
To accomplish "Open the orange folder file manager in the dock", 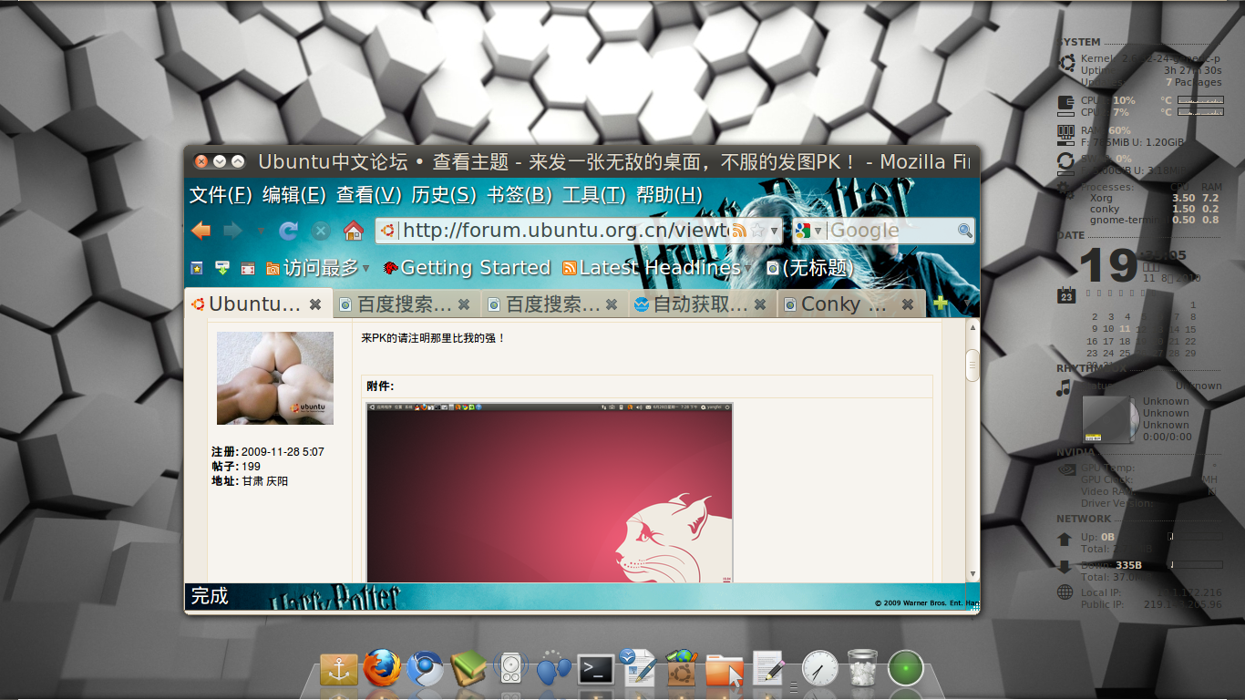I will 725,669.
